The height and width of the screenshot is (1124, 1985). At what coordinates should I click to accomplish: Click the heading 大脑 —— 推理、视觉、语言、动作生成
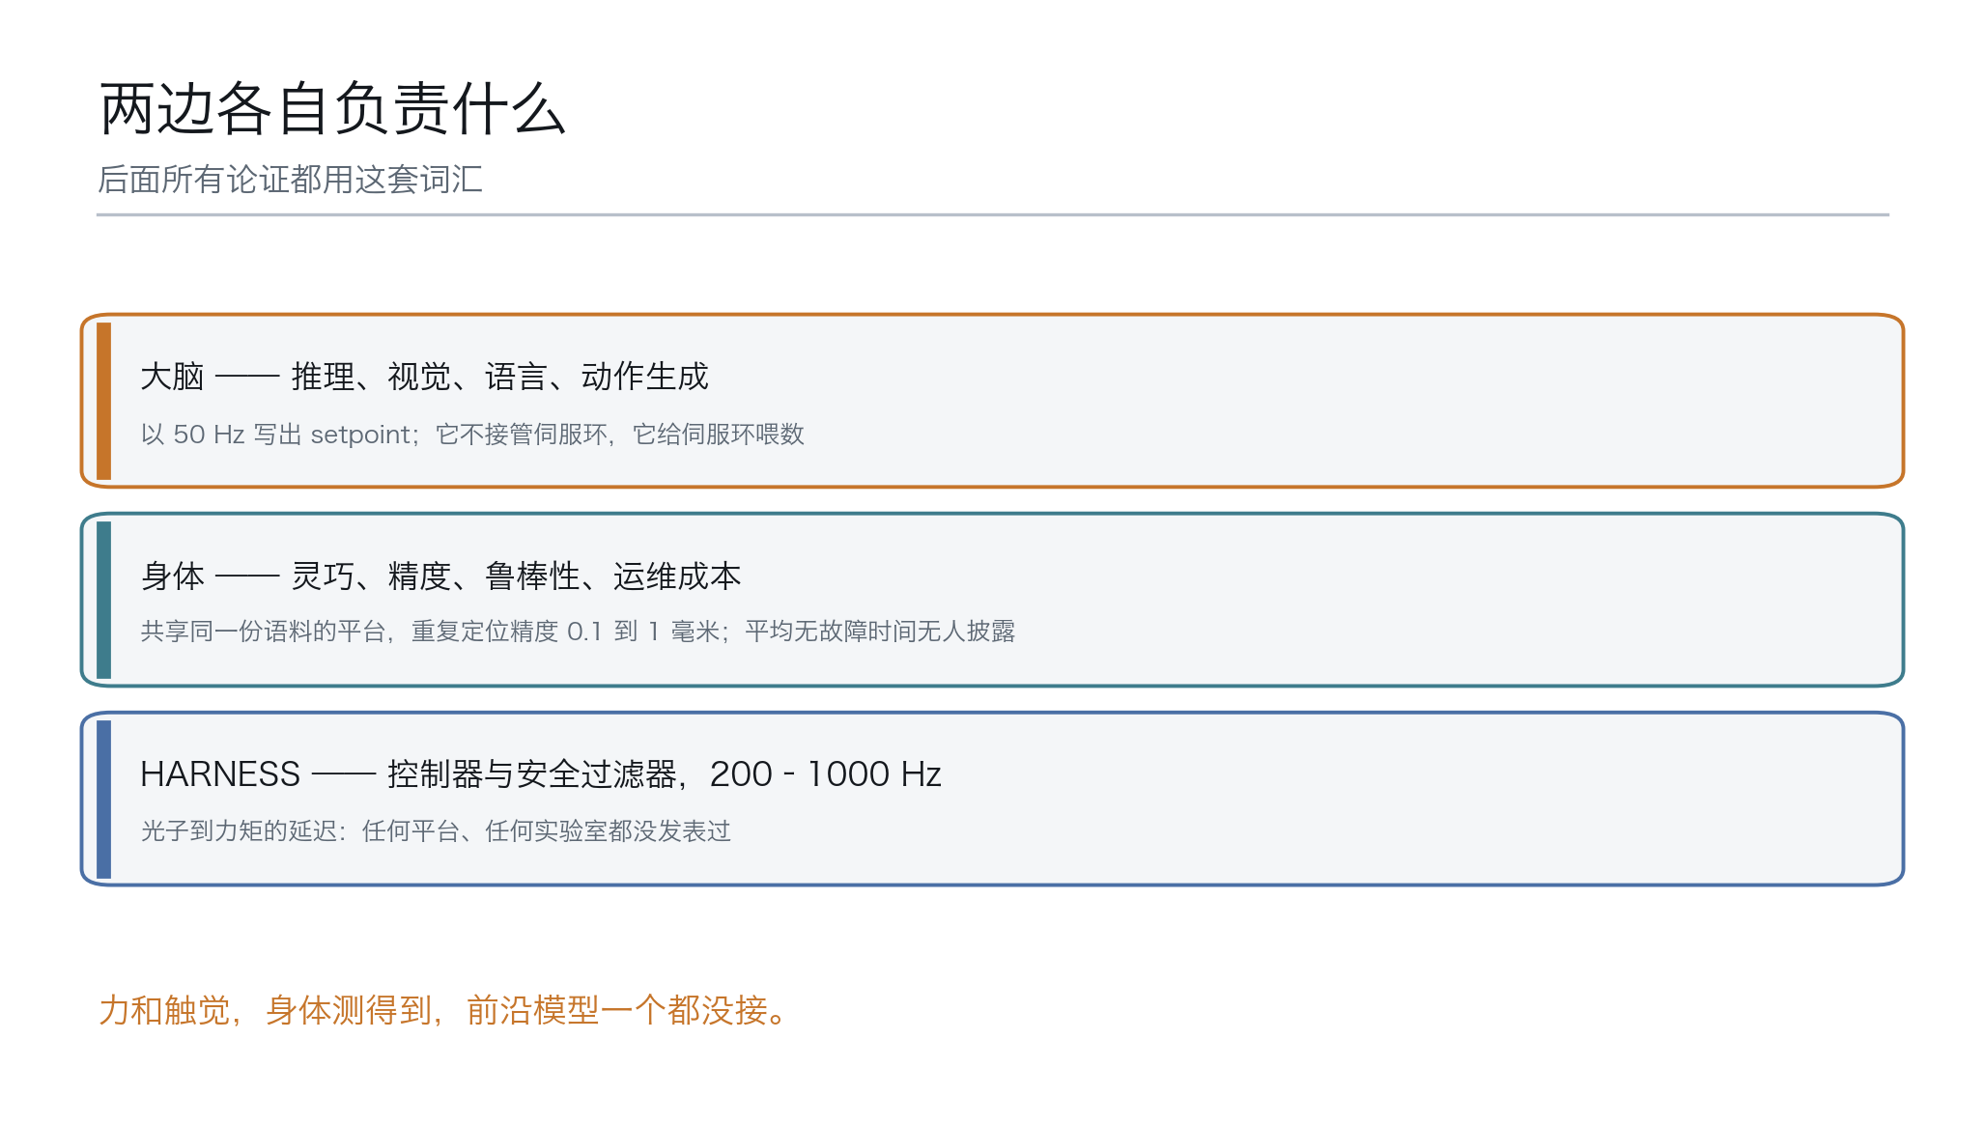pyautogui.click(x=424, y=377)
